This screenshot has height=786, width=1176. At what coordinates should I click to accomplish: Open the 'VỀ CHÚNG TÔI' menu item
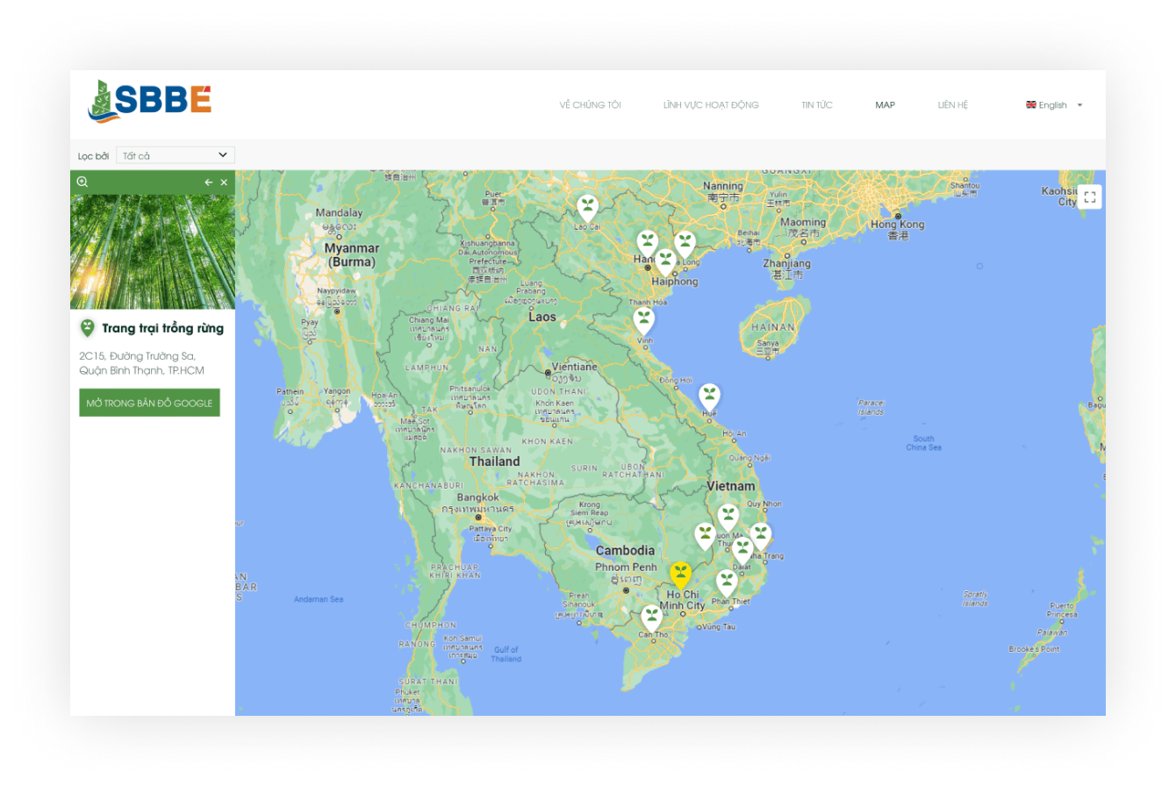click(x=590, y=105)
